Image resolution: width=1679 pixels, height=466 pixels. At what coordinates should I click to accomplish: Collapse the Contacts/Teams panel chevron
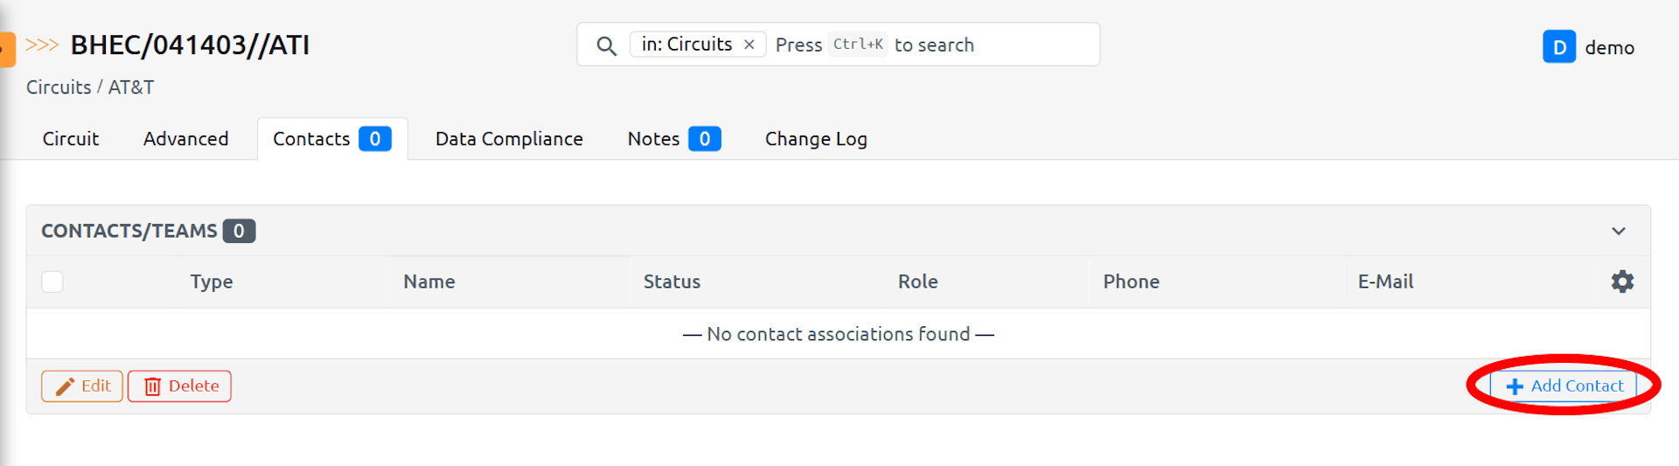click(x=1619, y=231)
